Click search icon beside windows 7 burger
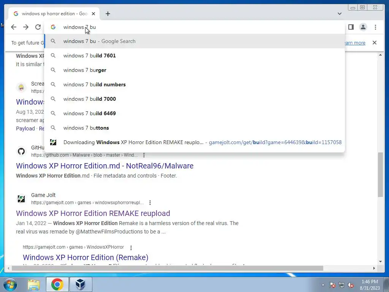 coord(53,70)
